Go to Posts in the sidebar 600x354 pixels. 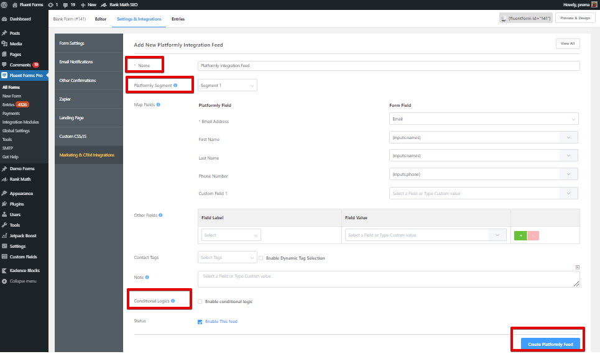14,34
